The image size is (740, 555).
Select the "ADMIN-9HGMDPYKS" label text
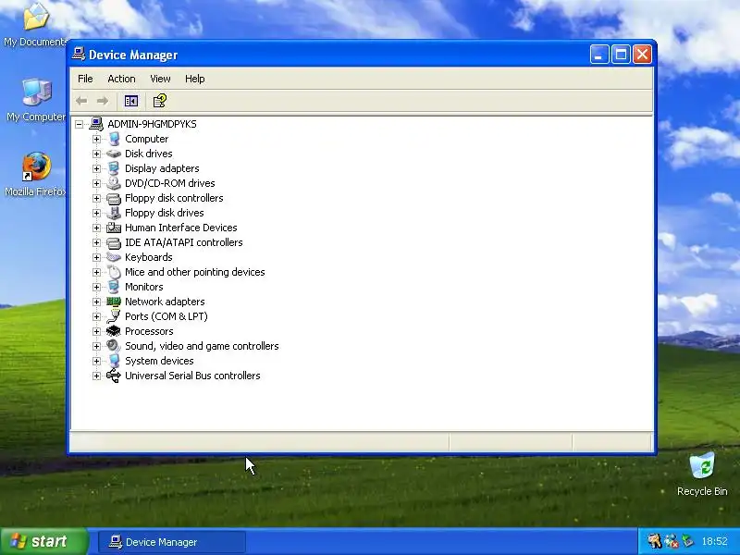tap(152, 124)
